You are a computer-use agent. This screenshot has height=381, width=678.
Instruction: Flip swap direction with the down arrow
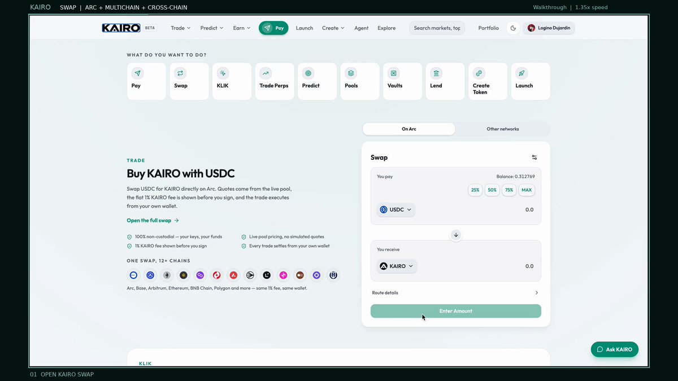[456, 235]
